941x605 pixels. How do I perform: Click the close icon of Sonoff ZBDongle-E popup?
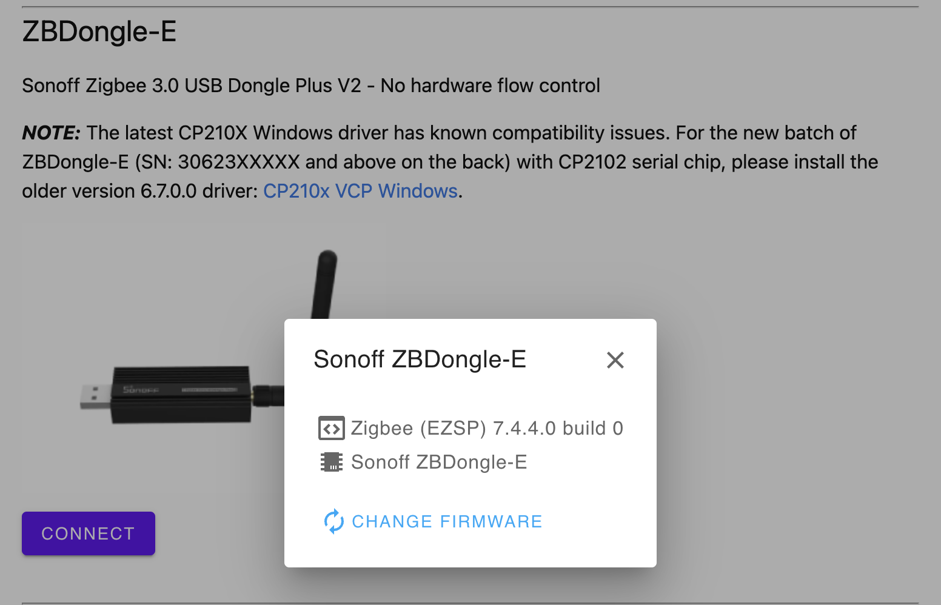point(615,359)
